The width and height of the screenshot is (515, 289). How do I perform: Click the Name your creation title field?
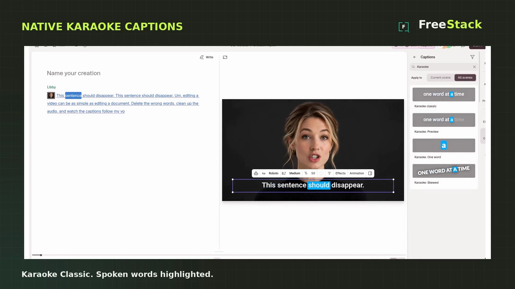(74, 73)
